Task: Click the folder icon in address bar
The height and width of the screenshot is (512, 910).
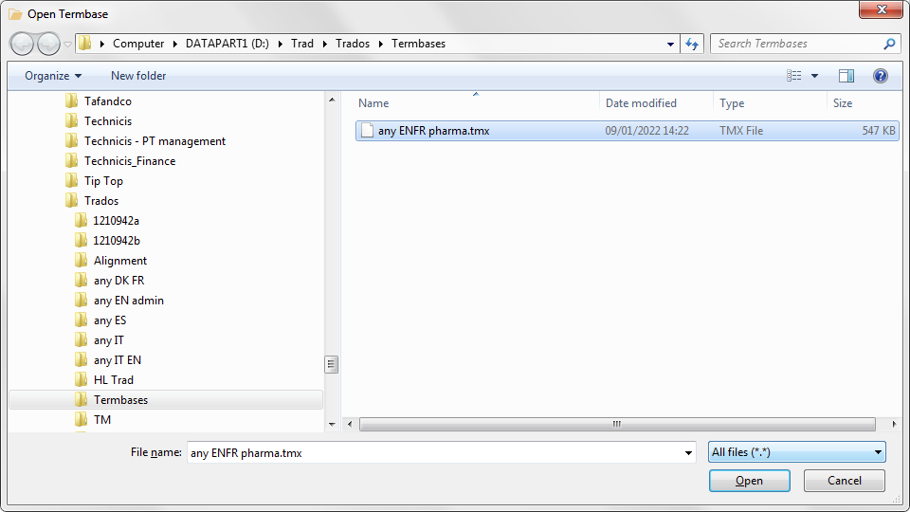Action: click(85, 44)
